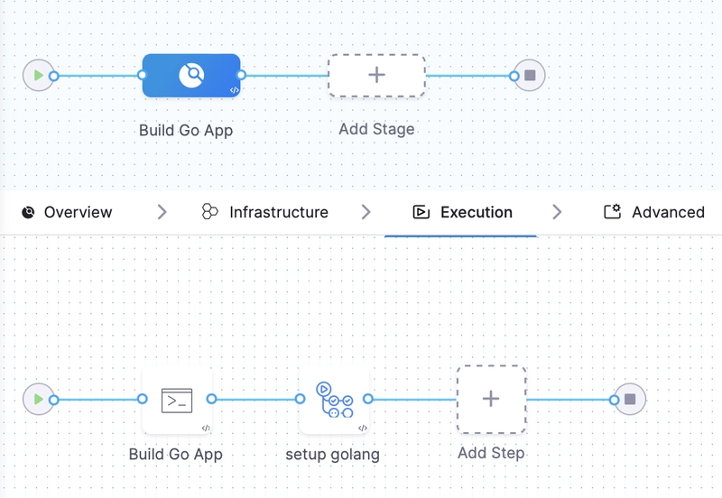
Task: Switch to the Infrastructure tab
Action: 264,213
